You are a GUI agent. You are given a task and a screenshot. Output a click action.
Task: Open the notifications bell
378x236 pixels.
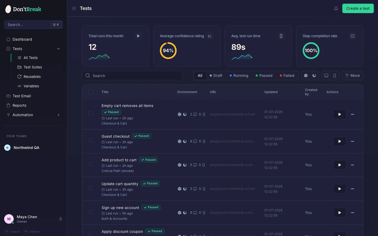pos(336,8)
